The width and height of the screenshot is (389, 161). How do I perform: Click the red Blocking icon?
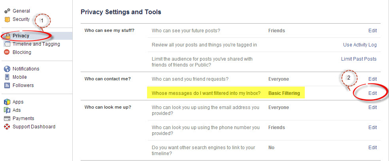coord(7,52)
